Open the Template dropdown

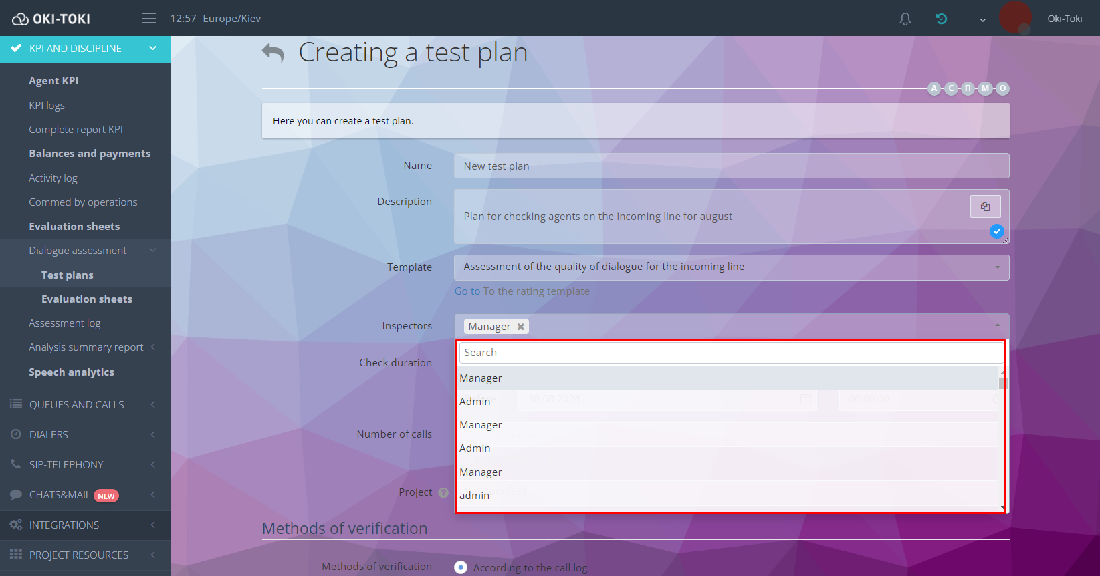[731, 267]
